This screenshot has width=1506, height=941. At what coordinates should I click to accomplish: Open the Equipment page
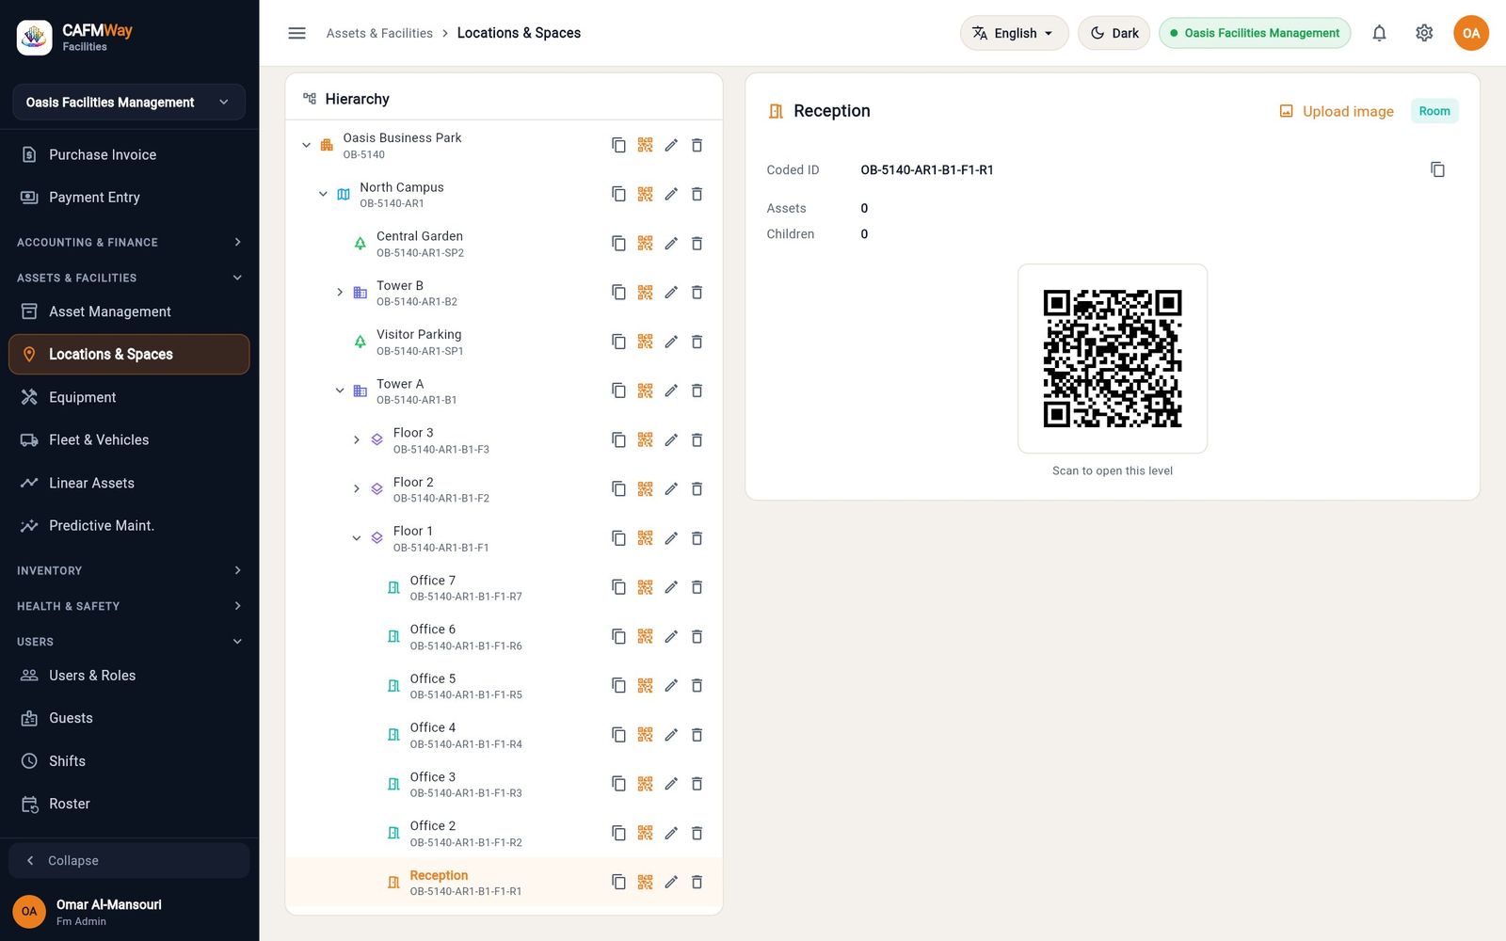pos(129,397)
